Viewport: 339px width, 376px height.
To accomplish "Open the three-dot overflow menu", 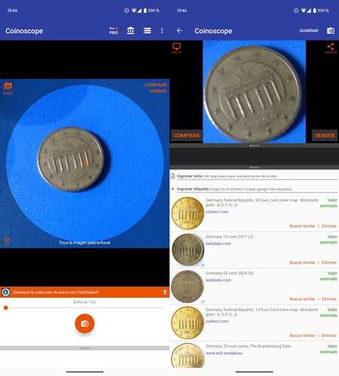I will (162, 31).
